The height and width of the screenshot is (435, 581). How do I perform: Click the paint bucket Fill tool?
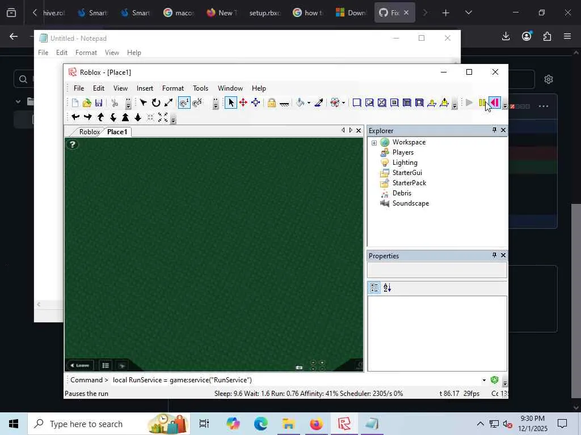(300, 103)
